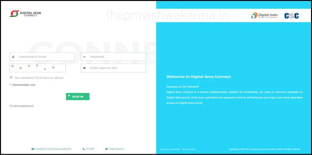Click the Digital Seva Connect logo

25,14
